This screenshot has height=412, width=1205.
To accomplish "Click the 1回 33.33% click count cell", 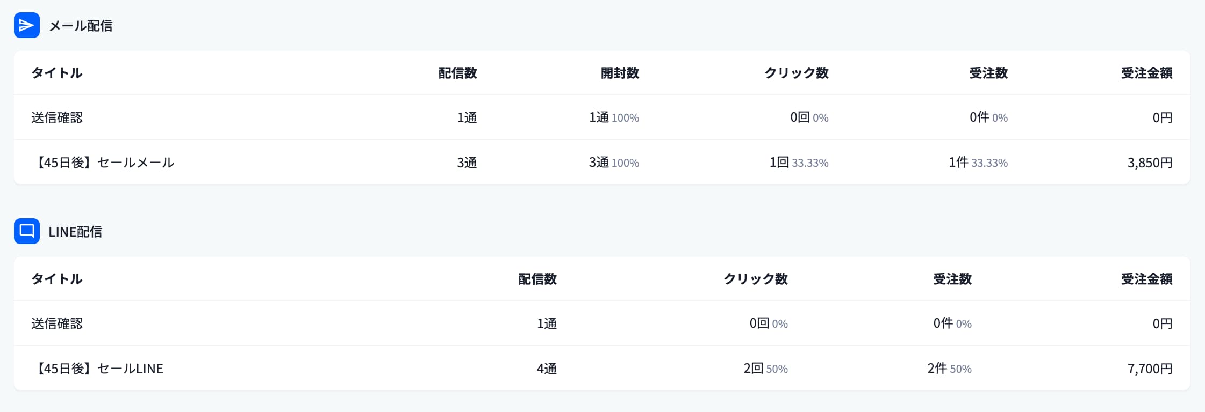I will pos(799,163).
